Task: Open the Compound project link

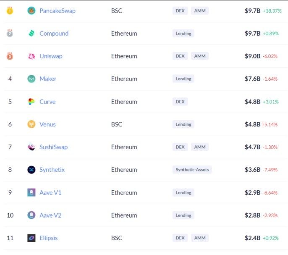Action: pyautogui.click(x=54, y=34)
